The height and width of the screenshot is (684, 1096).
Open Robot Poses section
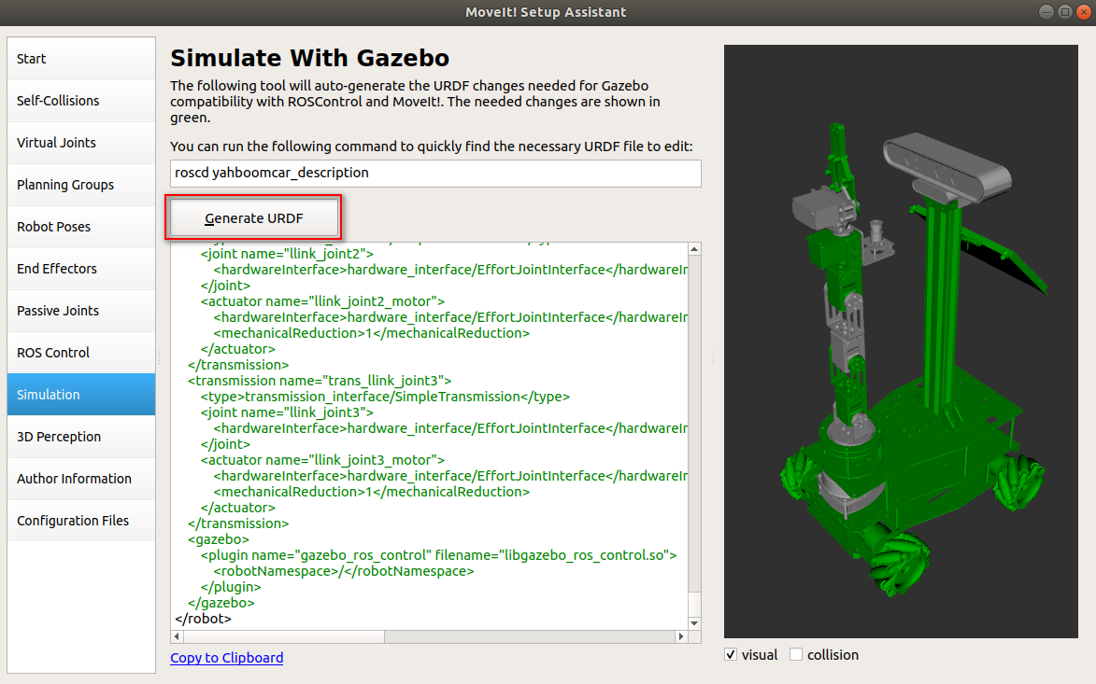[x=81, y=227]
